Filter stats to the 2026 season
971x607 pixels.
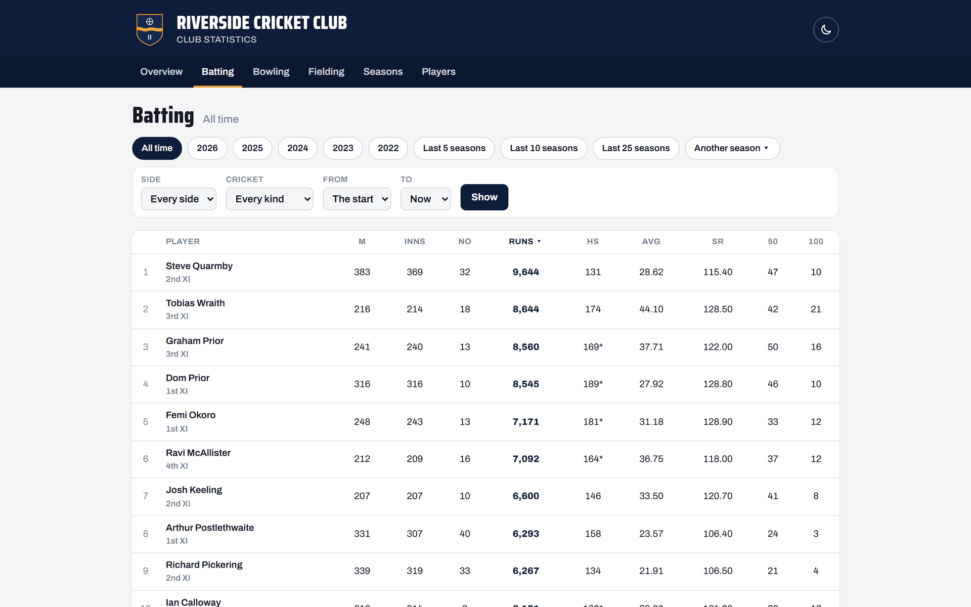207,148
